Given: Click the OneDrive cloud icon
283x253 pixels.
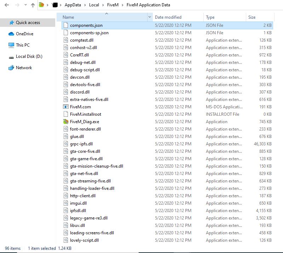Looking at the screenshot, I should 11,34.
